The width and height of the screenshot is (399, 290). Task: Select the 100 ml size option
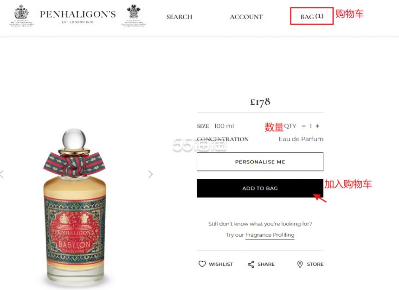pos(224,126)
